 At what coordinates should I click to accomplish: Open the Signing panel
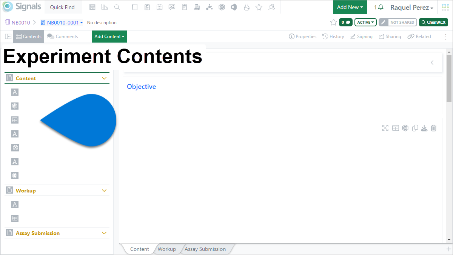(361, 37)
